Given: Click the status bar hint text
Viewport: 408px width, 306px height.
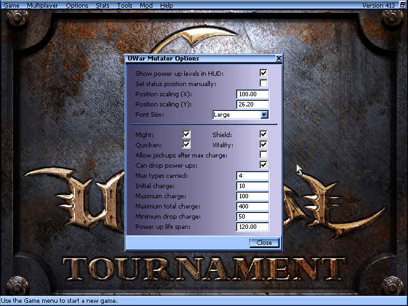Looking at the screenshot, I should coord(59,301).
